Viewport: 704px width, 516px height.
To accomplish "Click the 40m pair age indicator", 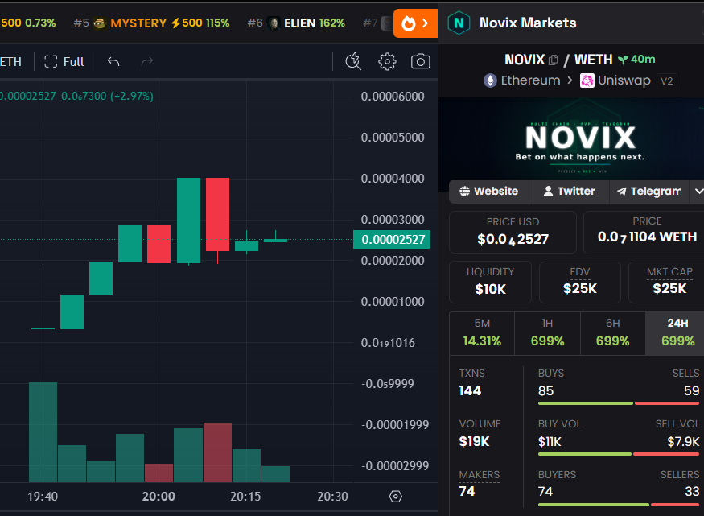I will [636, 60].
